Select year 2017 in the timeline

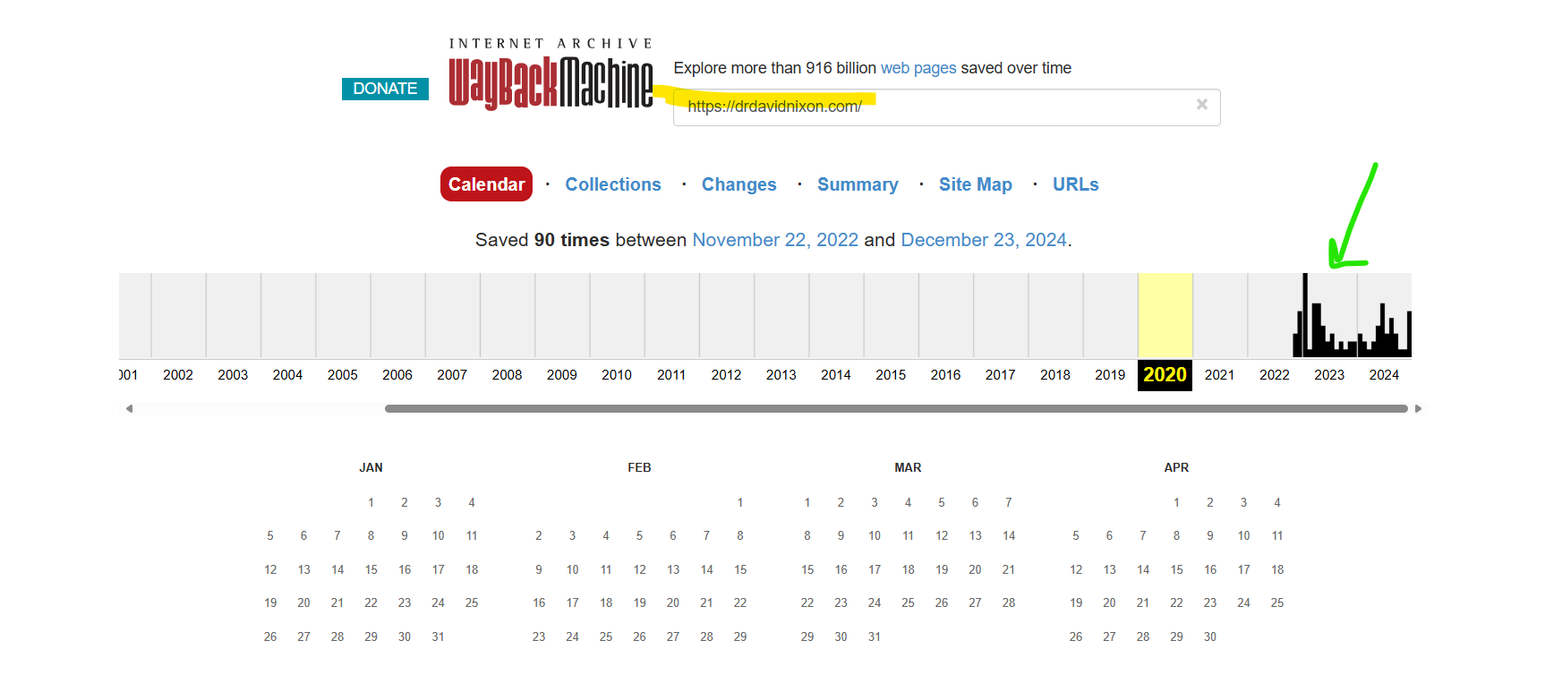pyautogui.click(x=1001, y=375)
